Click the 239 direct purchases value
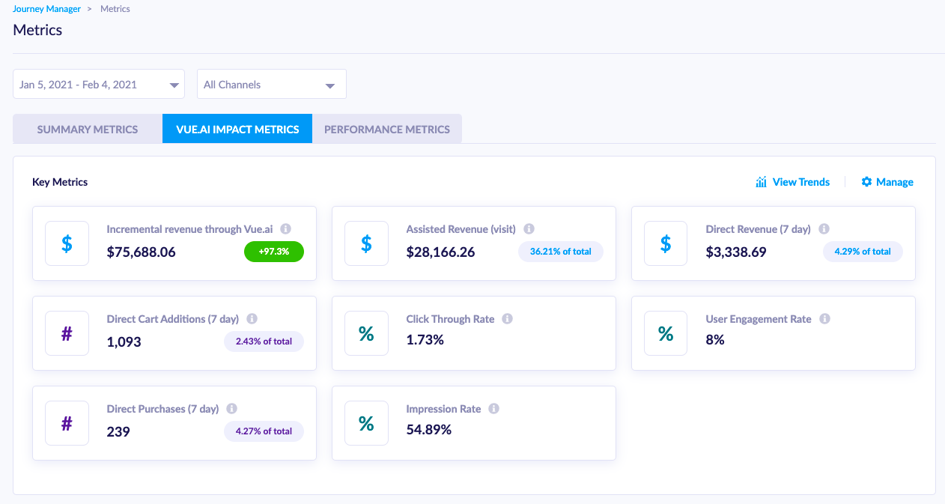This screenshot has height=504, width=945. [x=118, y=431]
